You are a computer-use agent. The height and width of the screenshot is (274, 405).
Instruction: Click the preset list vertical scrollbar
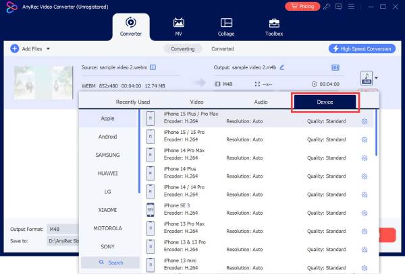(376, 133)
